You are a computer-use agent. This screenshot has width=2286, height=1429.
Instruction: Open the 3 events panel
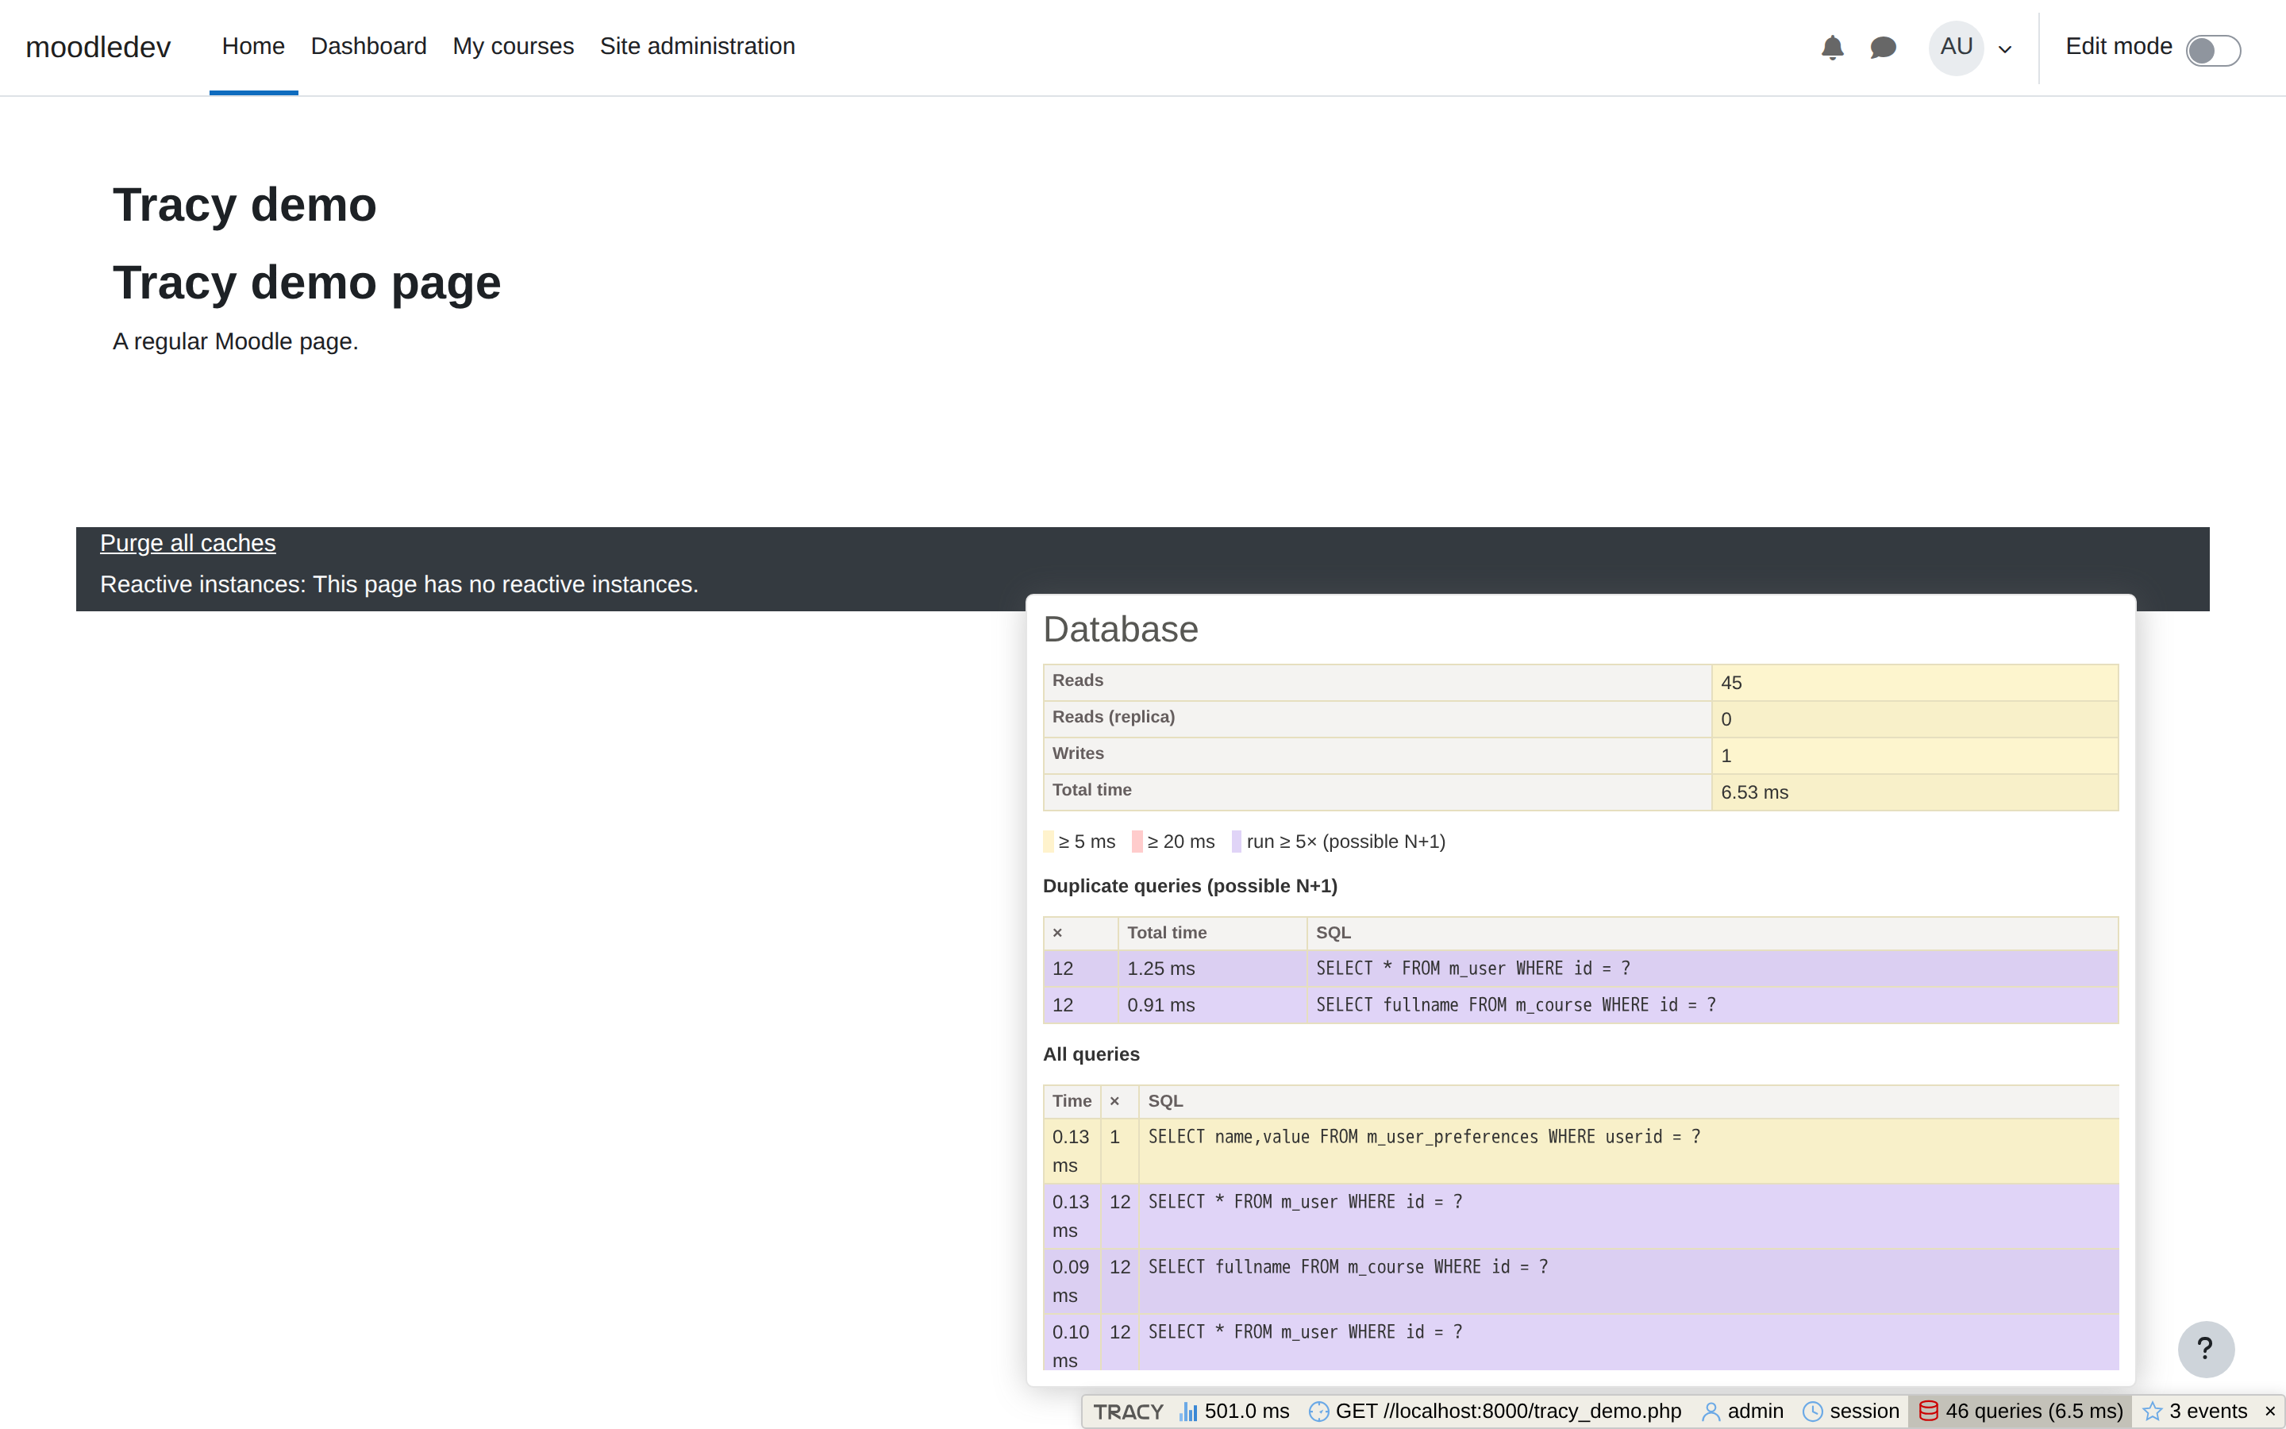point(2195,1411)
